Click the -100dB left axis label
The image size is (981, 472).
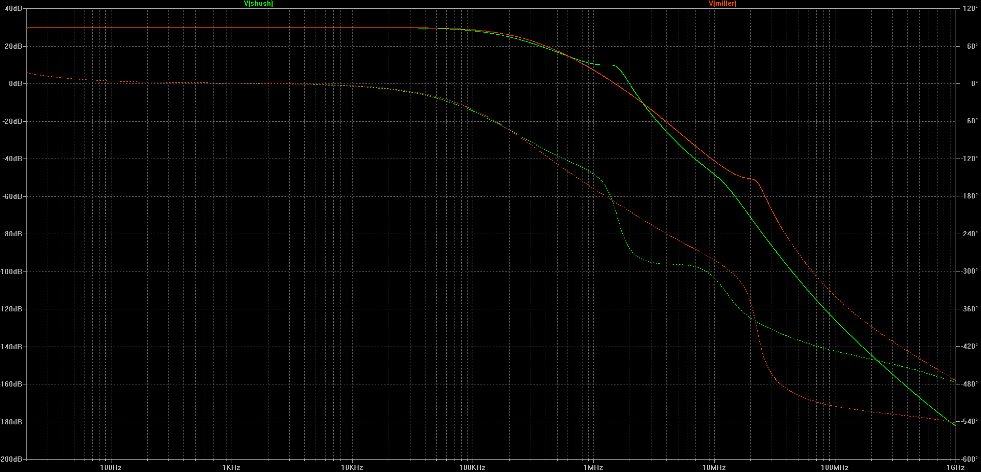point(11,271)
